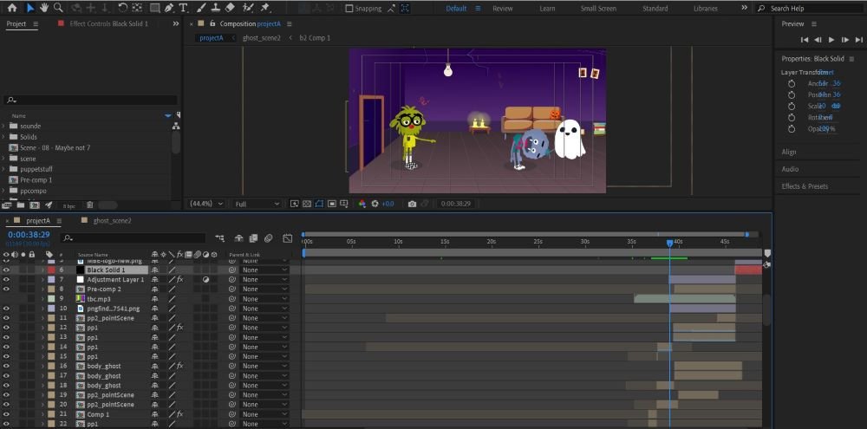Open the ghost_scene2 timeline tab

(113, 221)
